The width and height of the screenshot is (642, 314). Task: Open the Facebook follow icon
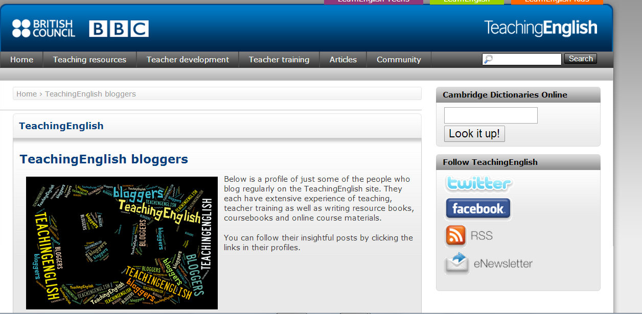(478, 209)
